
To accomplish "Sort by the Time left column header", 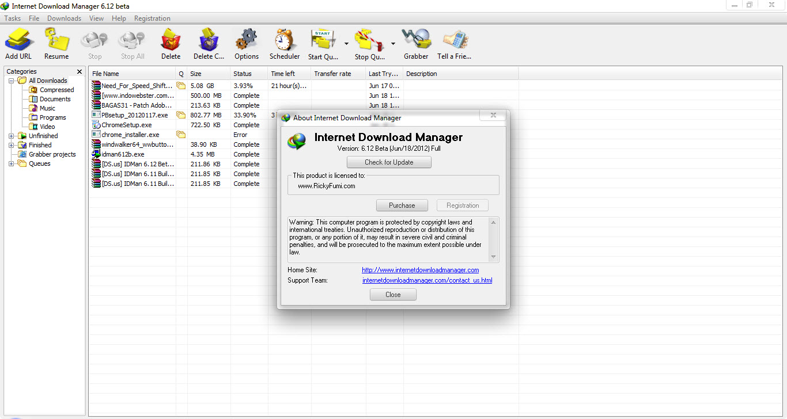I will [289, 74].
